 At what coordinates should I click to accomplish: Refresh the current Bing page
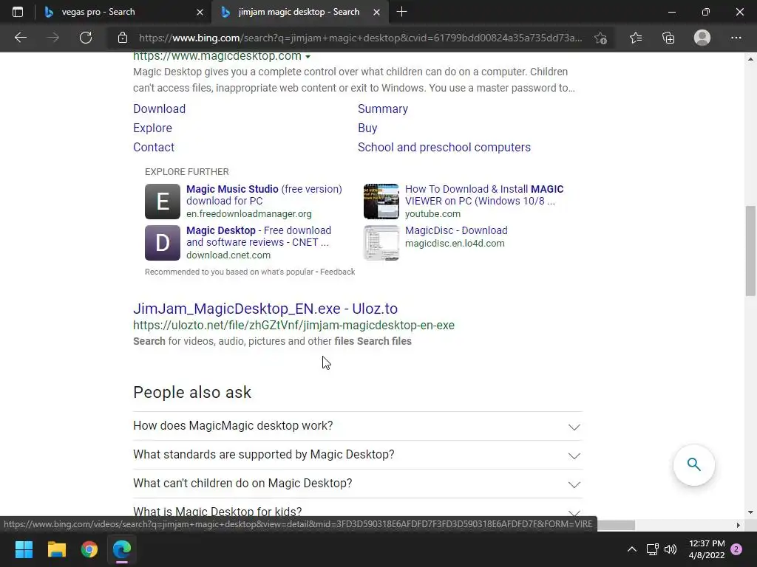[86, 38]
